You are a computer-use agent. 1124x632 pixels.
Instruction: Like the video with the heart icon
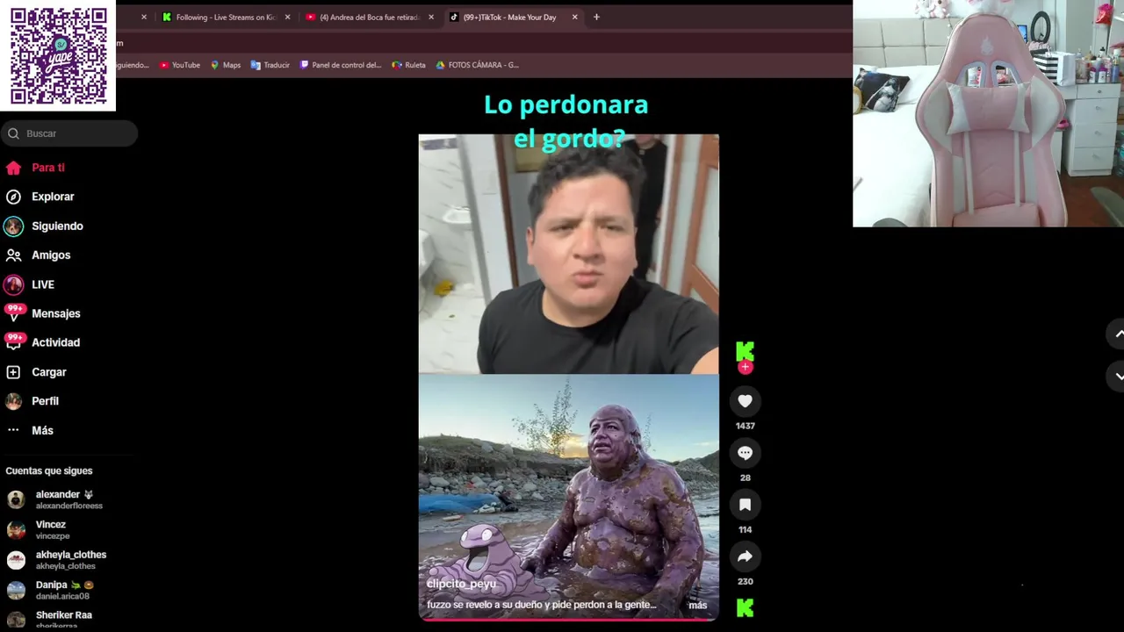(x=745, y=401)
